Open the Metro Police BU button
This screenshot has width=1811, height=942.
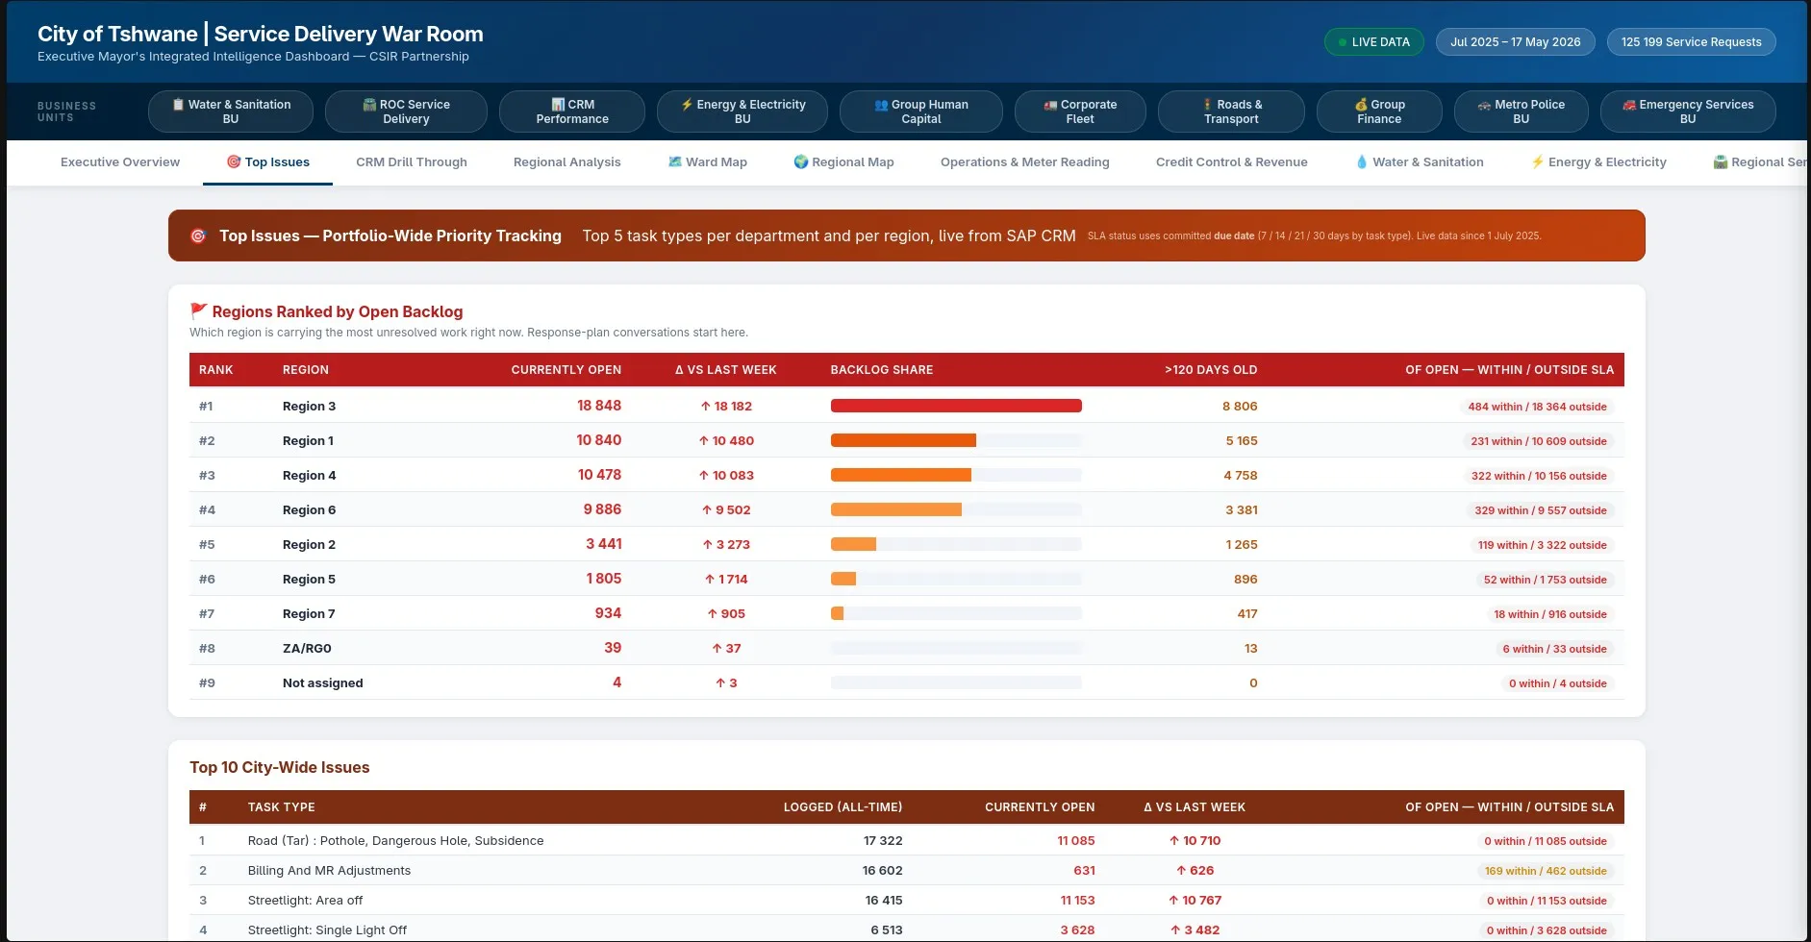click(x=1521, y=112)
